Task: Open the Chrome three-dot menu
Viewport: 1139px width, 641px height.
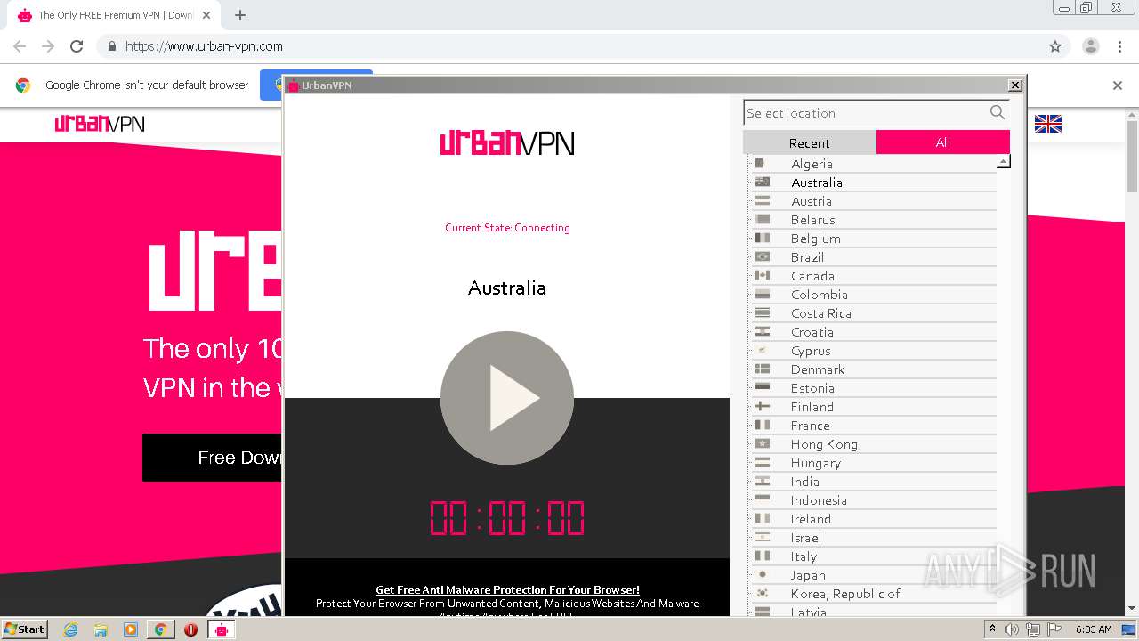Action: pos(1119,46)
